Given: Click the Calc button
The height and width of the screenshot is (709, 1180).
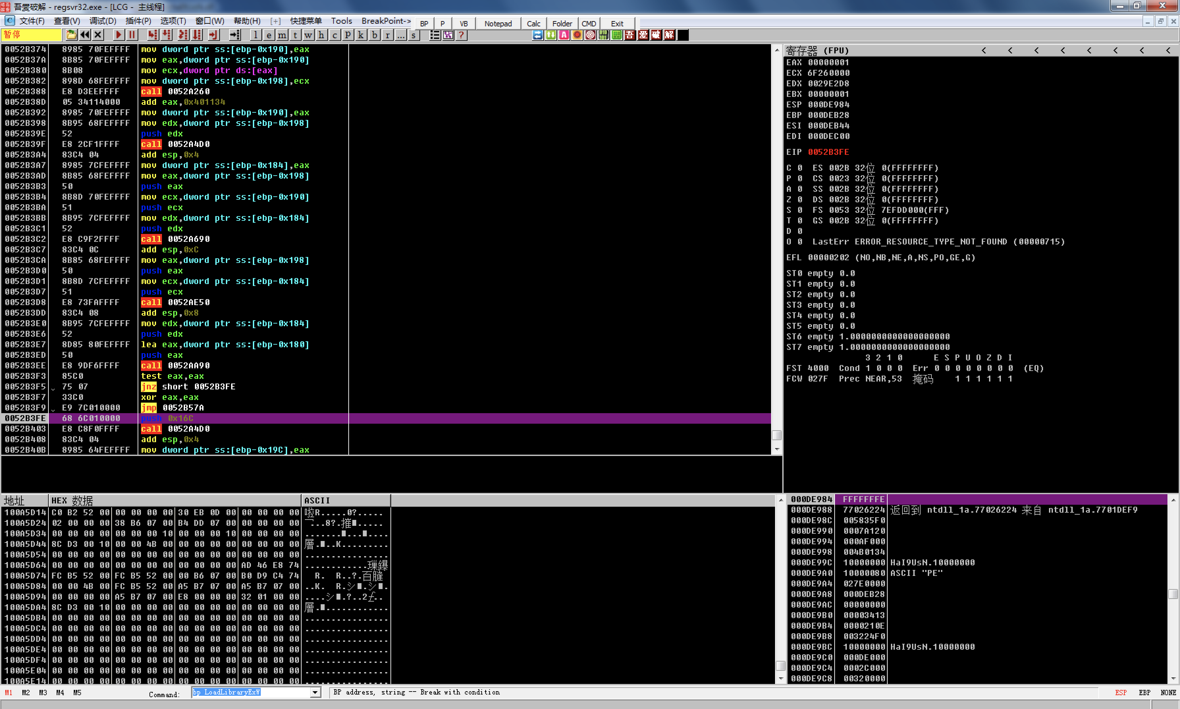Looking at the screenshot, I should point(533,23).
